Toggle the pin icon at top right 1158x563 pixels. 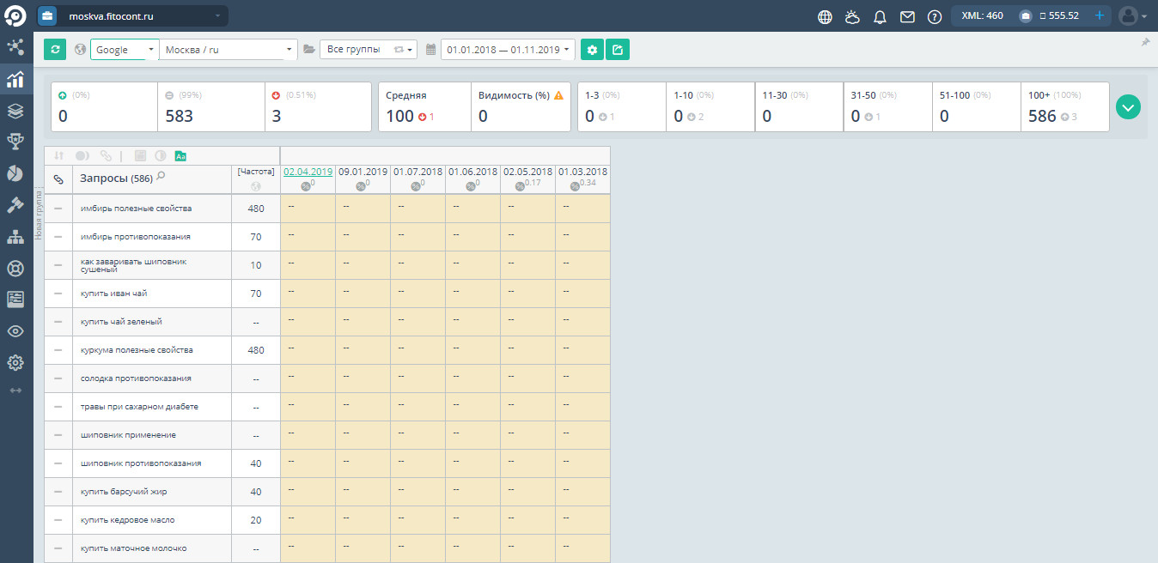click(x=1145, y=42)
